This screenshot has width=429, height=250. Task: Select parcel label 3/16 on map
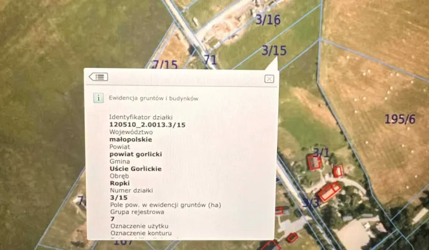point(268,20)
